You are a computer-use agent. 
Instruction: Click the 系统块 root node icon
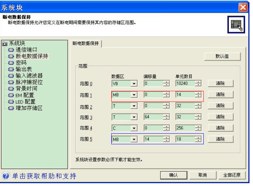5,43
